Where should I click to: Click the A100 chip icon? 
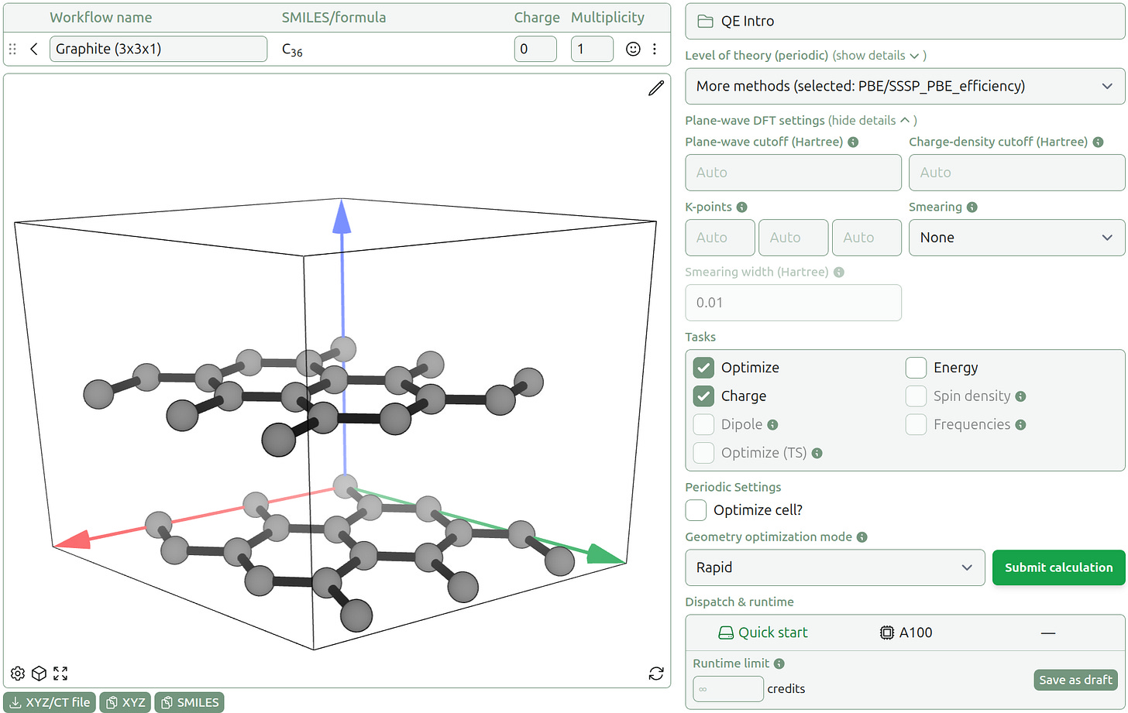point(887,632)
